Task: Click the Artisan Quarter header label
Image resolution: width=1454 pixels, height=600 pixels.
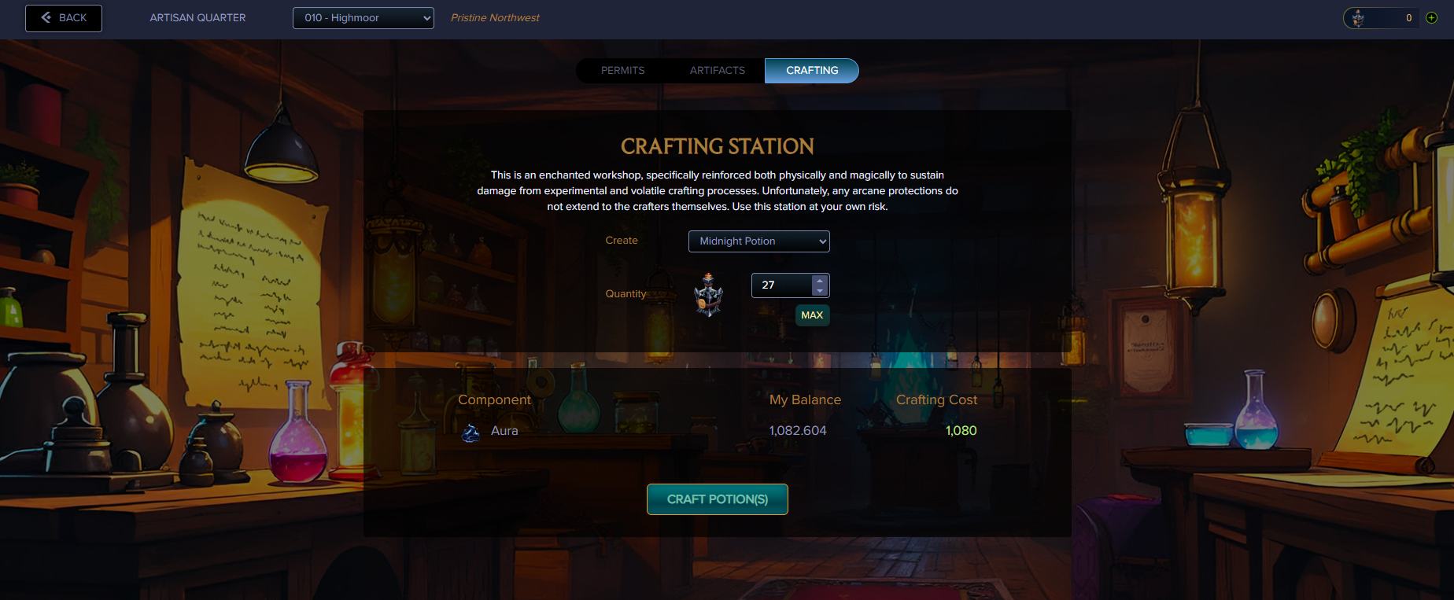Action: 197,18
